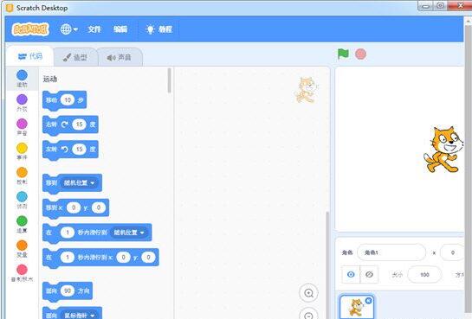The image size is (472, 319).
Task: Open random position dropdown in go-to block
Action: coord(79,182)
